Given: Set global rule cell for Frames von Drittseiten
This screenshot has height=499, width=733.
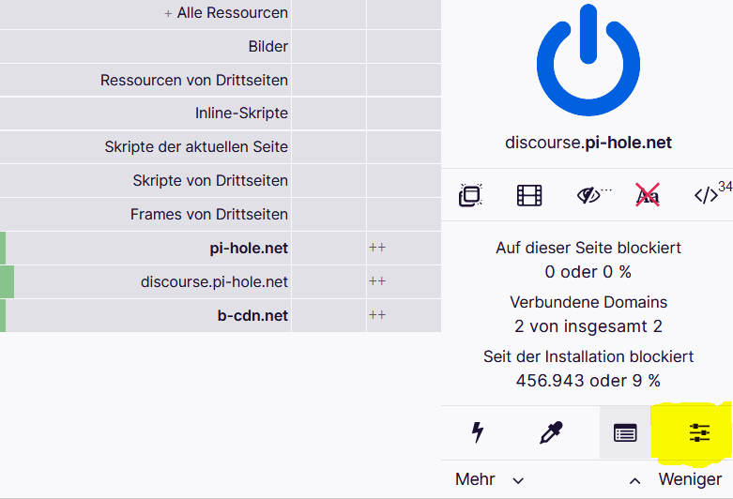Looking at the screenshot, I should tap(329, 215).
